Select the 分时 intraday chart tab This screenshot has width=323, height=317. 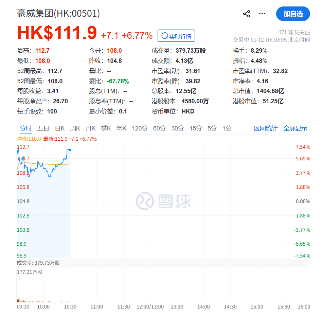26,128
